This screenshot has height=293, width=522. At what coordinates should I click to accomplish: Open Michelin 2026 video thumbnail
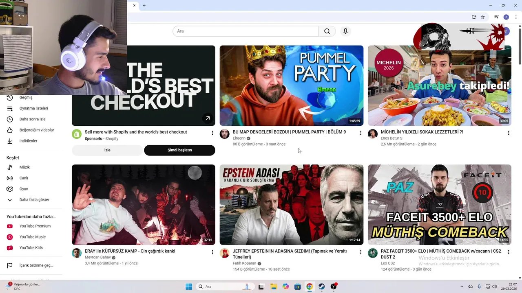pos(440,85)
